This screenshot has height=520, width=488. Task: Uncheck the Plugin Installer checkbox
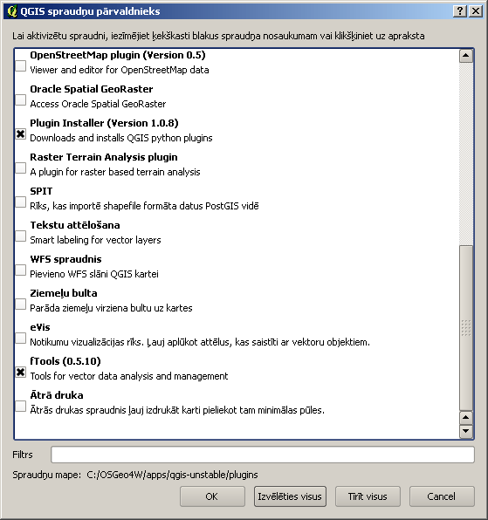21,134
